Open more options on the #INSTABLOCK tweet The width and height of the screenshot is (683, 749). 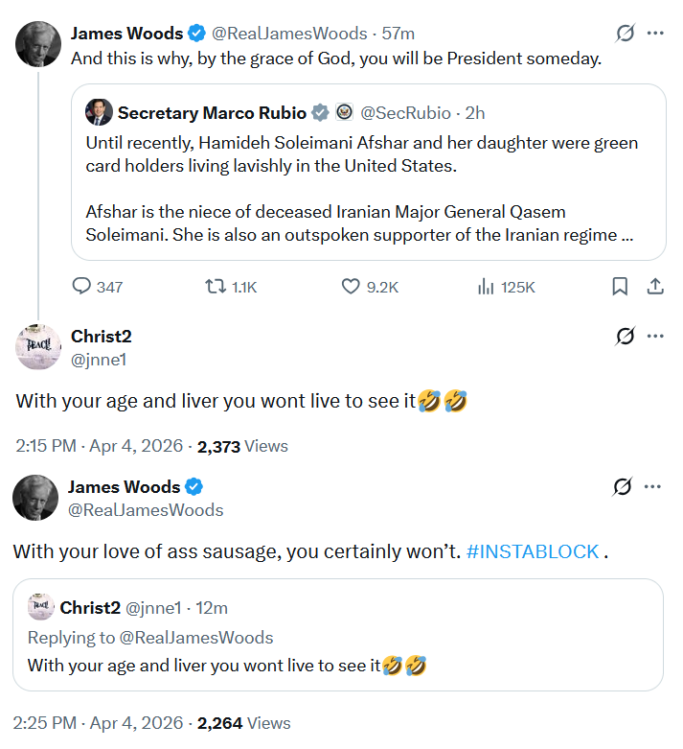pyautogui.click(x=655, y=487)
